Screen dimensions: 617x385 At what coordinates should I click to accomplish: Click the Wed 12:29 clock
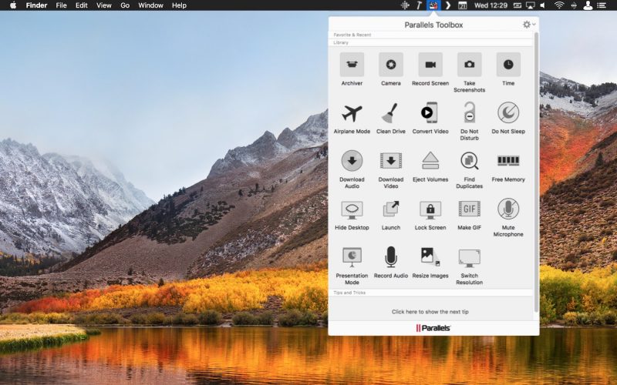(491, 5)
